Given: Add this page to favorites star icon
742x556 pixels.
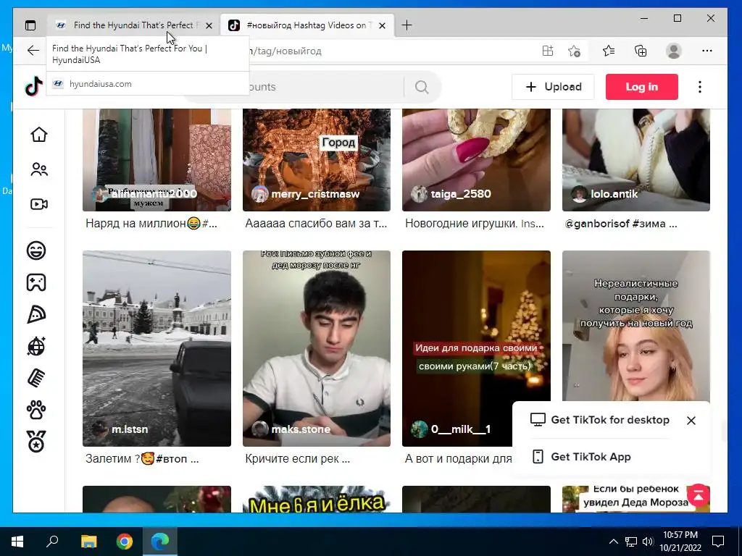Looking at the screenshot, I should [574, 51].
